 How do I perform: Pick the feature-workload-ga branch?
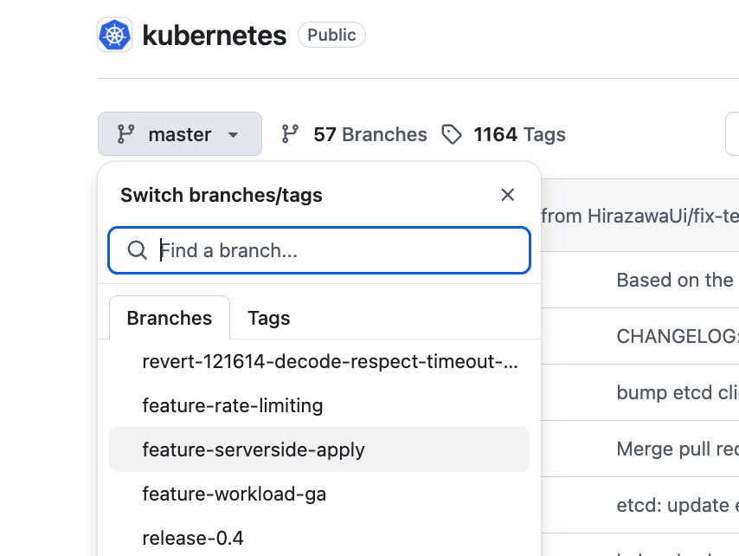pyautogui.click(x=234, y=495)
